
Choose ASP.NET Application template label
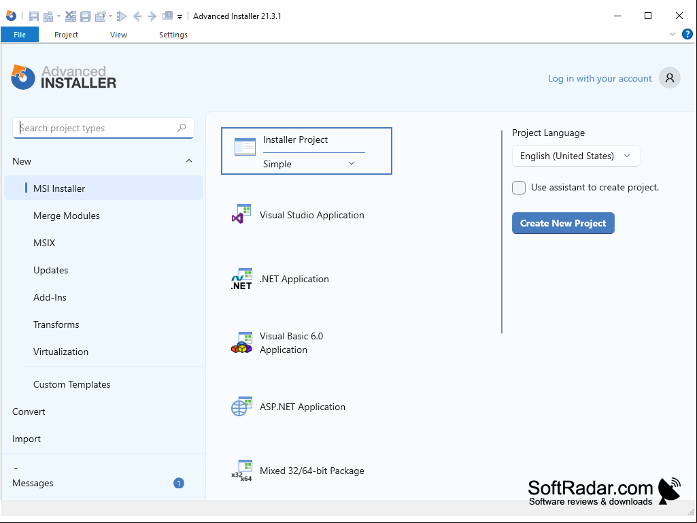303,407
